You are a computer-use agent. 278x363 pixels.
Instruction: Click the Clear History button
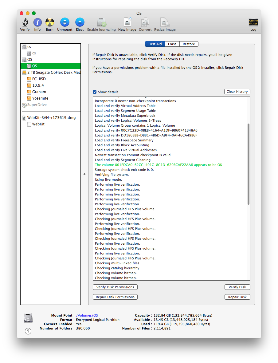[237, 92]
